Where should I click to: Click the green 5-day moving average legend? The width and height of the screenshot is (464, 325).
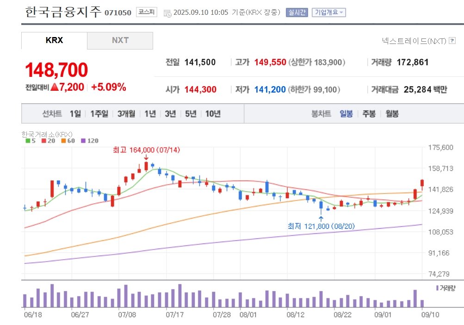[31, 141]
